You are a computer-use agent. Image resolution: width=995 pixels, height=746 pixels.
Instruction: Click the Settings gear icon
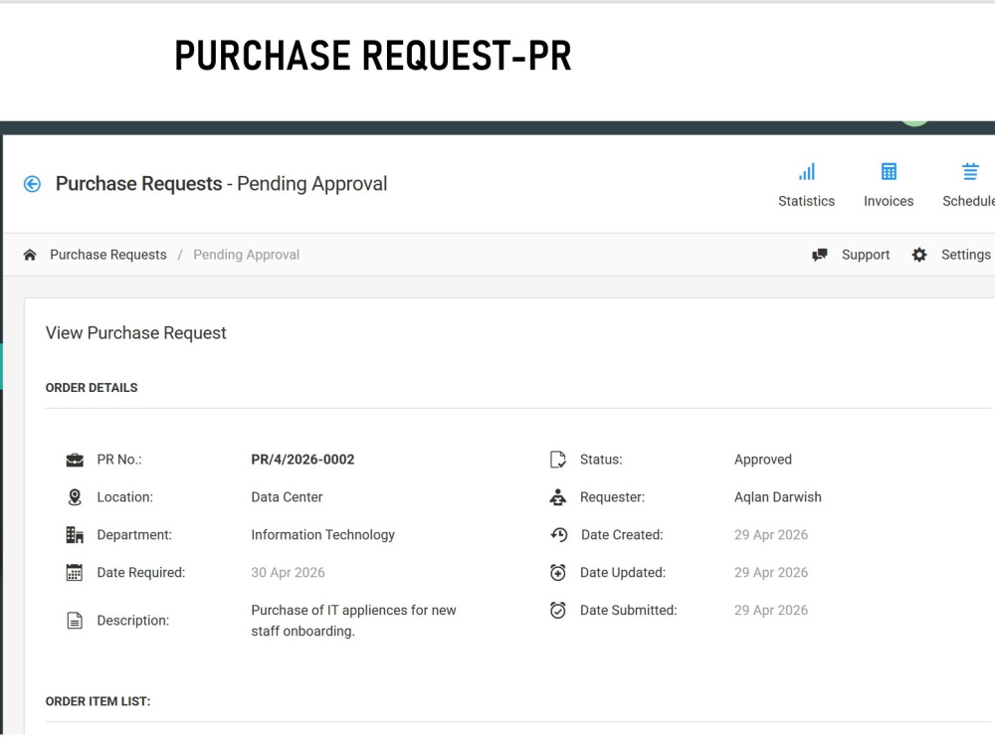(x=919, y=255)
